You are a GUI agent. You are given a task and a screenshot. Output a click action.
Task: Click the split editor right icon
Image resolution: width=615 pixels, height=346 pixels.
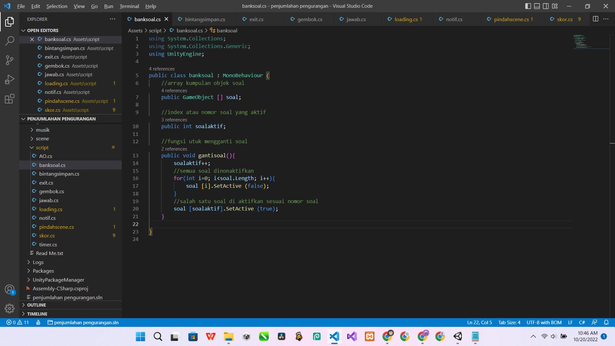pos(595,19)
